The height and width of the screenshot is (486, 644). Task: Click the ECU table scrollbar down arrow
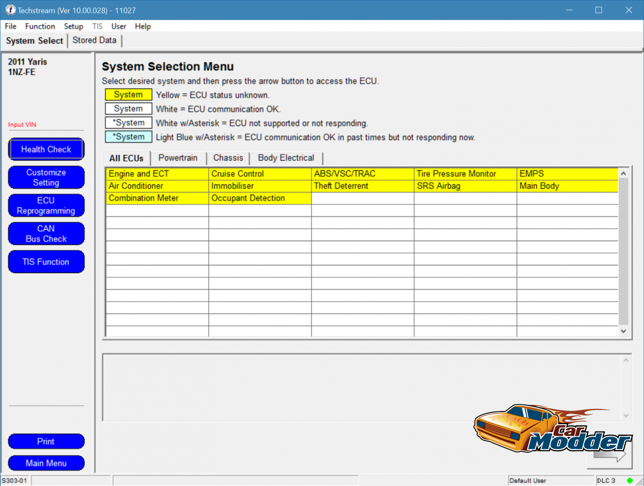point(623,331)
